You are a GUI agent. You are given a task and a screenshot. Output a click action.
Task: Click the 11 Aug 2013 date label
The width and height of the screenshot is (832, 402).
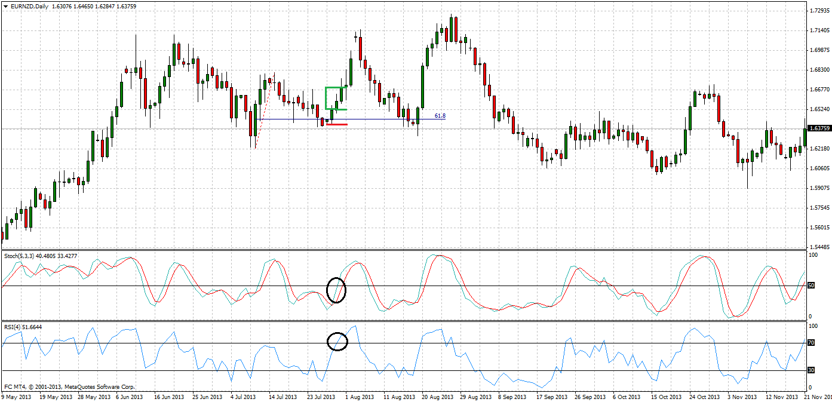pos(400,397)
